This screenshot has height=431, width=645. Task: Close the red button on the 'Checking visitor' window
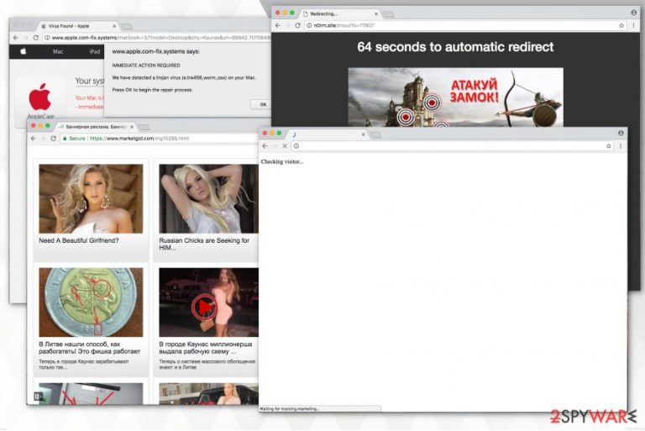coord(265,133)
